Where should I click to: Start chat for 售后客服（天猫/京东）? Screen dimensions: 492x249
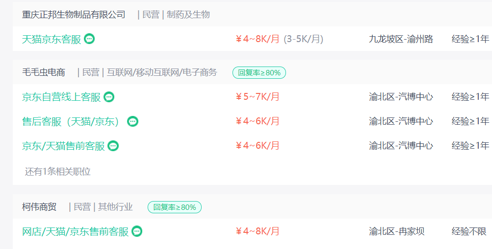click(133, 121)
